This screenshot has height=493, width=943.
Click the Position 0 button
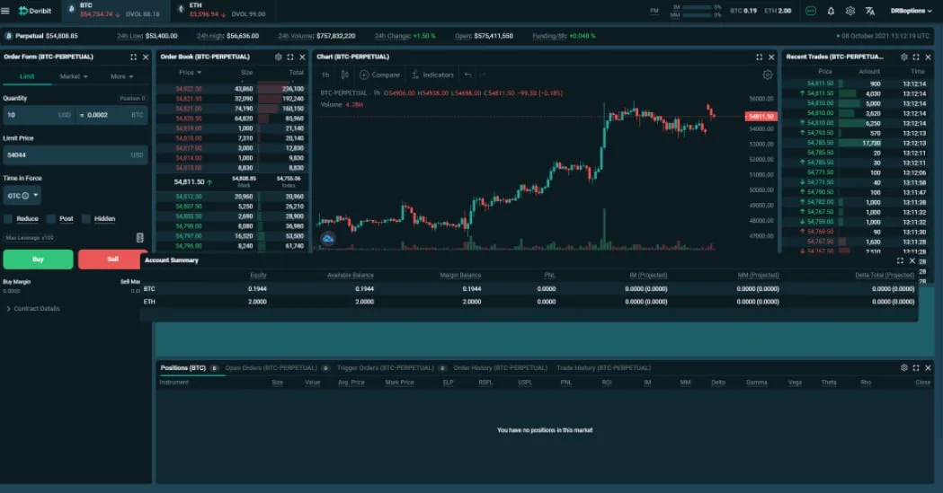pos(132,99)
